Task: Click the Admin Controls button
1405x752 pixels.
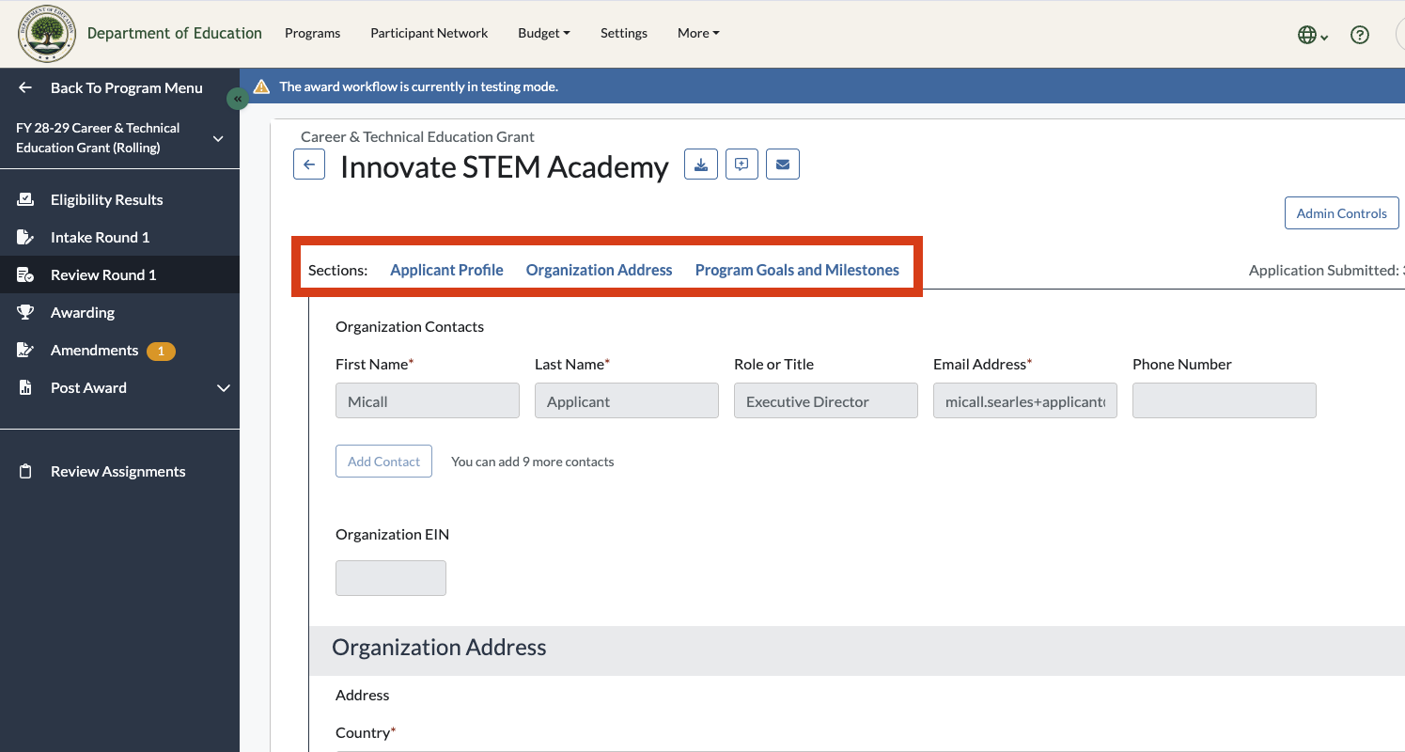Action: coord(1341,213)
